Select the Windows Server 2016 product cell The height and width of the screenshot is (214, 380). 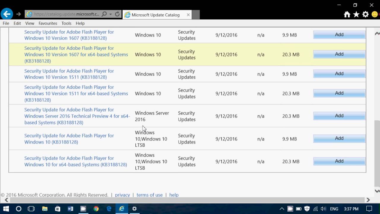[x=152, y=116]
